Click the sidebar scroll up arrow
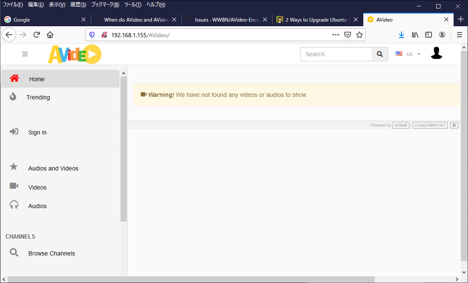This screenshot has width=468, height=283. (123, 73)
